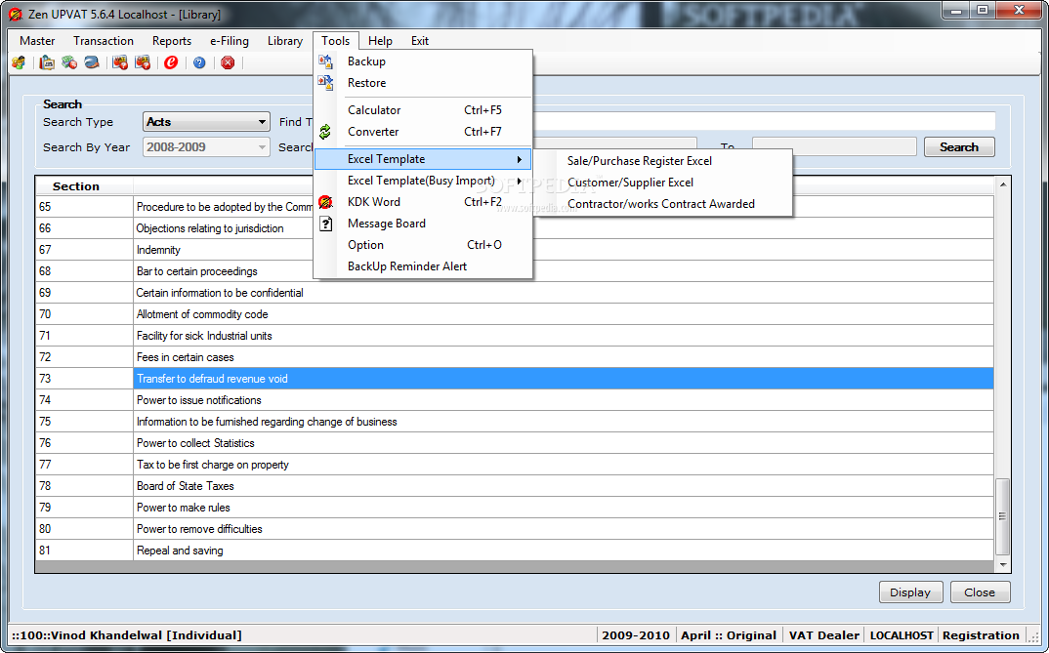The image size is (1049, 653).
Task: Select Excel Template(Busy Import) entry
Action: pyautogui.click(x=423, y=181)
